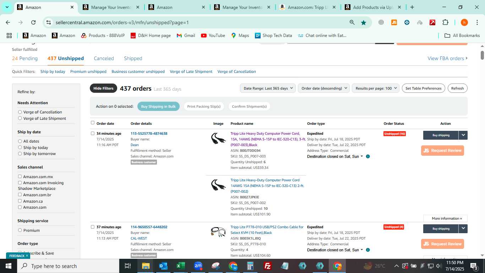Open File Explorer from the taskbar
Image resolution: width=485 pixels, height=273 pixels.
[x=146, y=266]
